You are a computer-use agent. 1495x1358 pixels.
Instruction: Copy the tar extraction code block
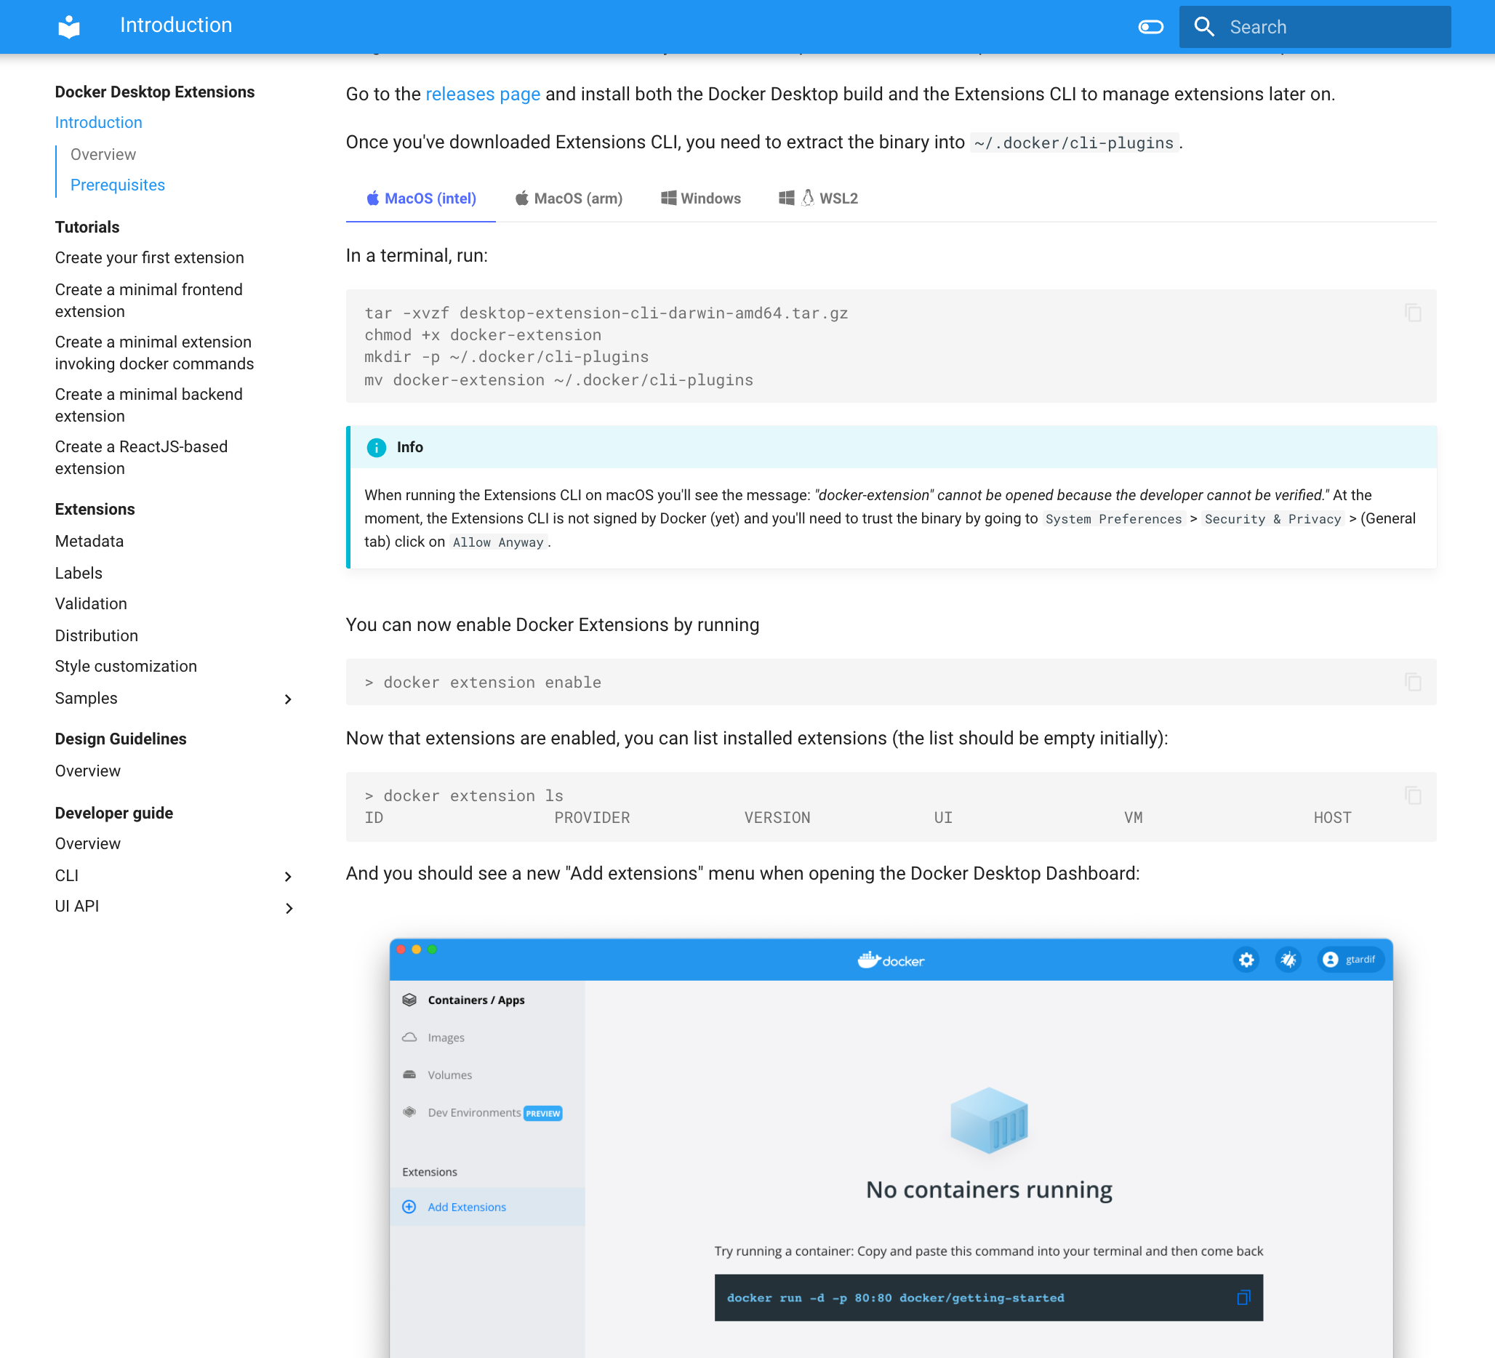[1412, 312]
